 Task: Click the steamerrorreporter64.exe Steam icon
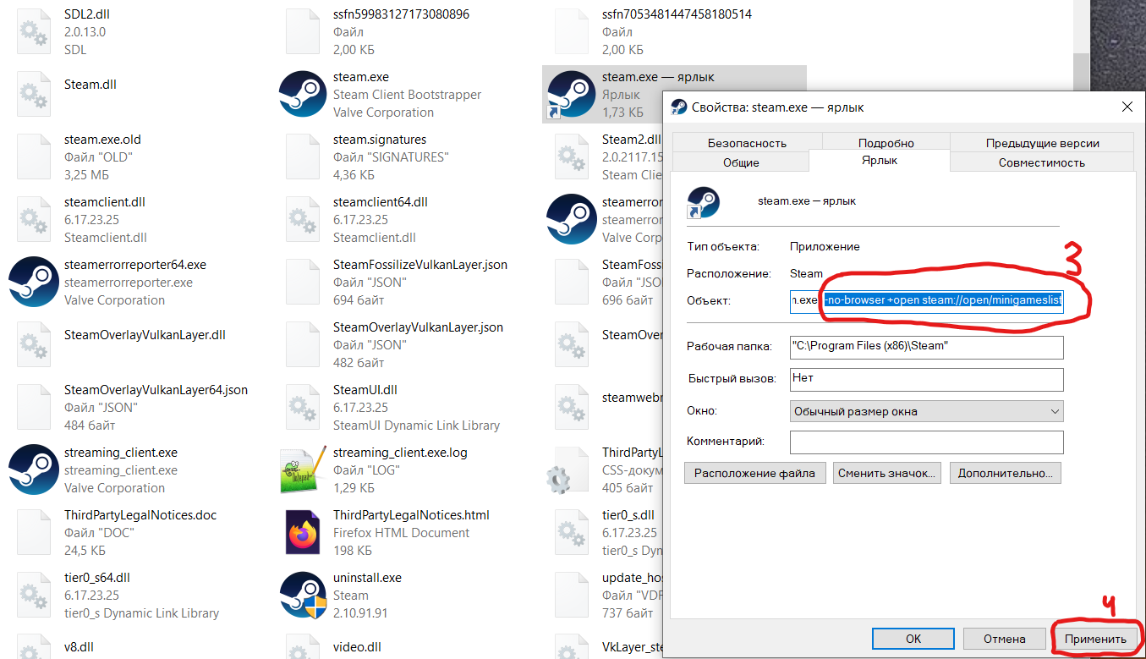pyautogui.click(x=33, y=282)
